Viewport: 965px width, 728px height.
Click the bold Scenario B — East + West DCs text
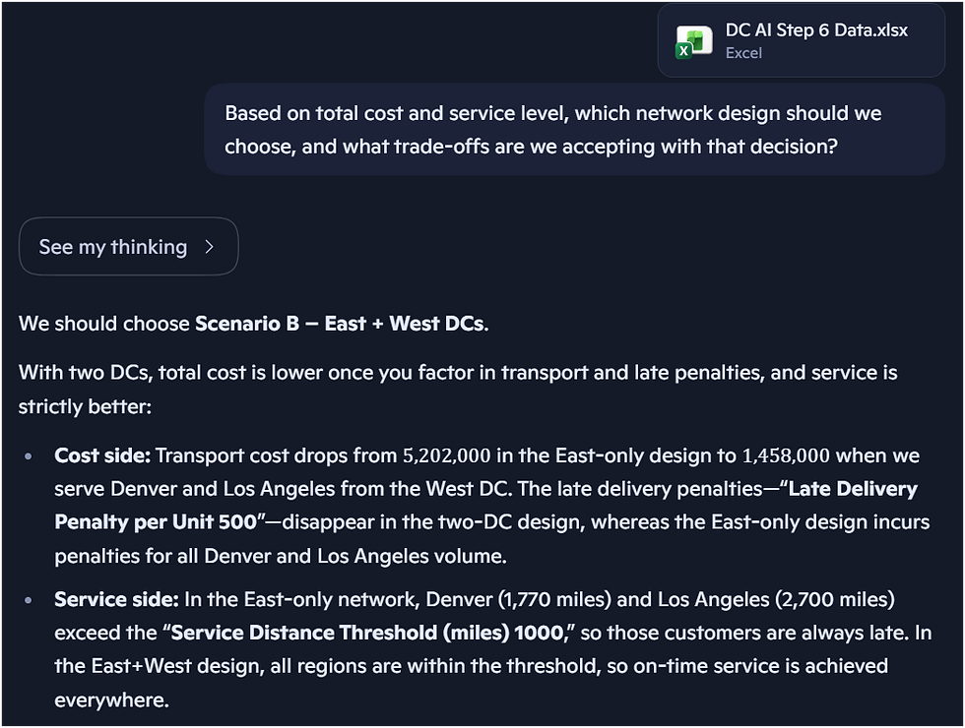click(x=340, y=324)
